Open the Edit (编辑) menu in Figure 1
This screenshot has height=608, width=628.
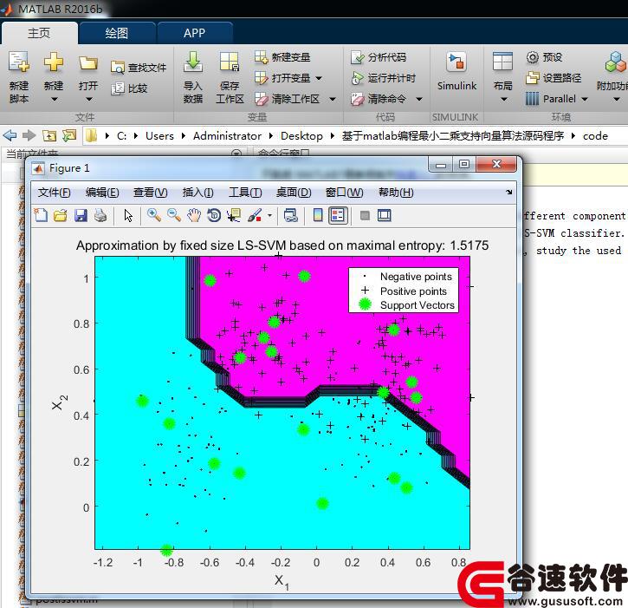click(x=102, y=193)
